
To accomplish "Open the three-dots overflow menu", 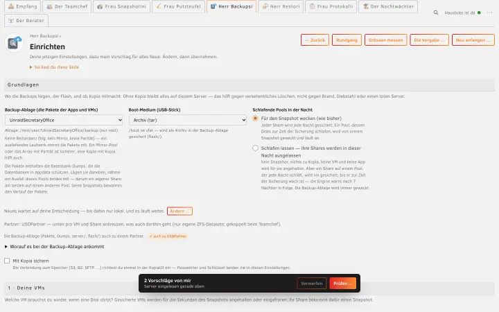I will 490,12.
